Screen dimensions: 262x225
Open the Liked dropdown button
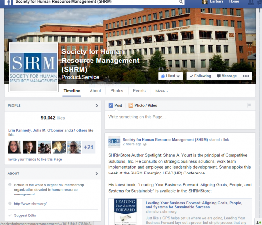(x=171, y=76)
